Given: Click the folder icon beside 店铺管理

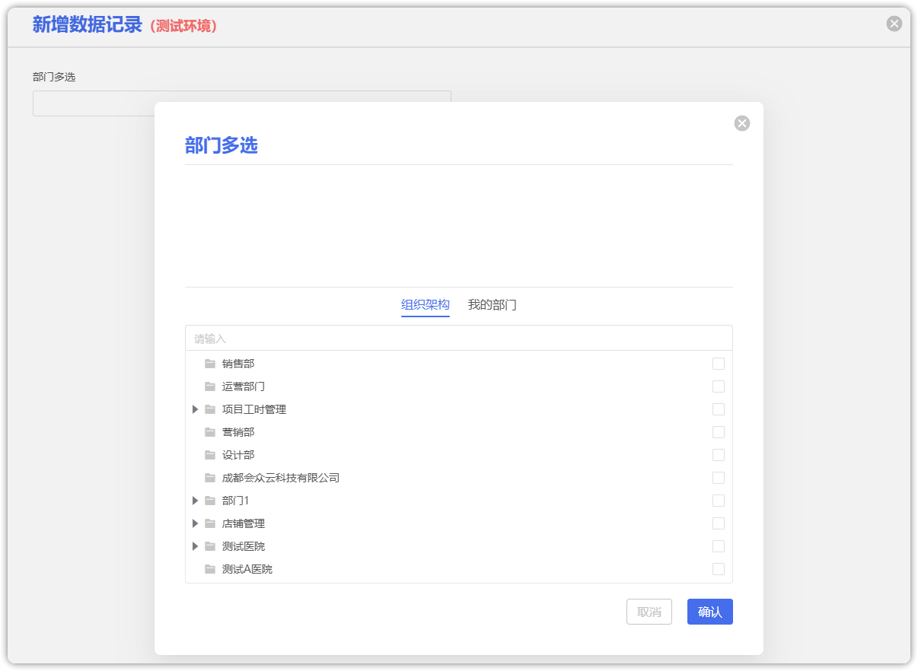Looking at the screenshot, I should (210, 523).
